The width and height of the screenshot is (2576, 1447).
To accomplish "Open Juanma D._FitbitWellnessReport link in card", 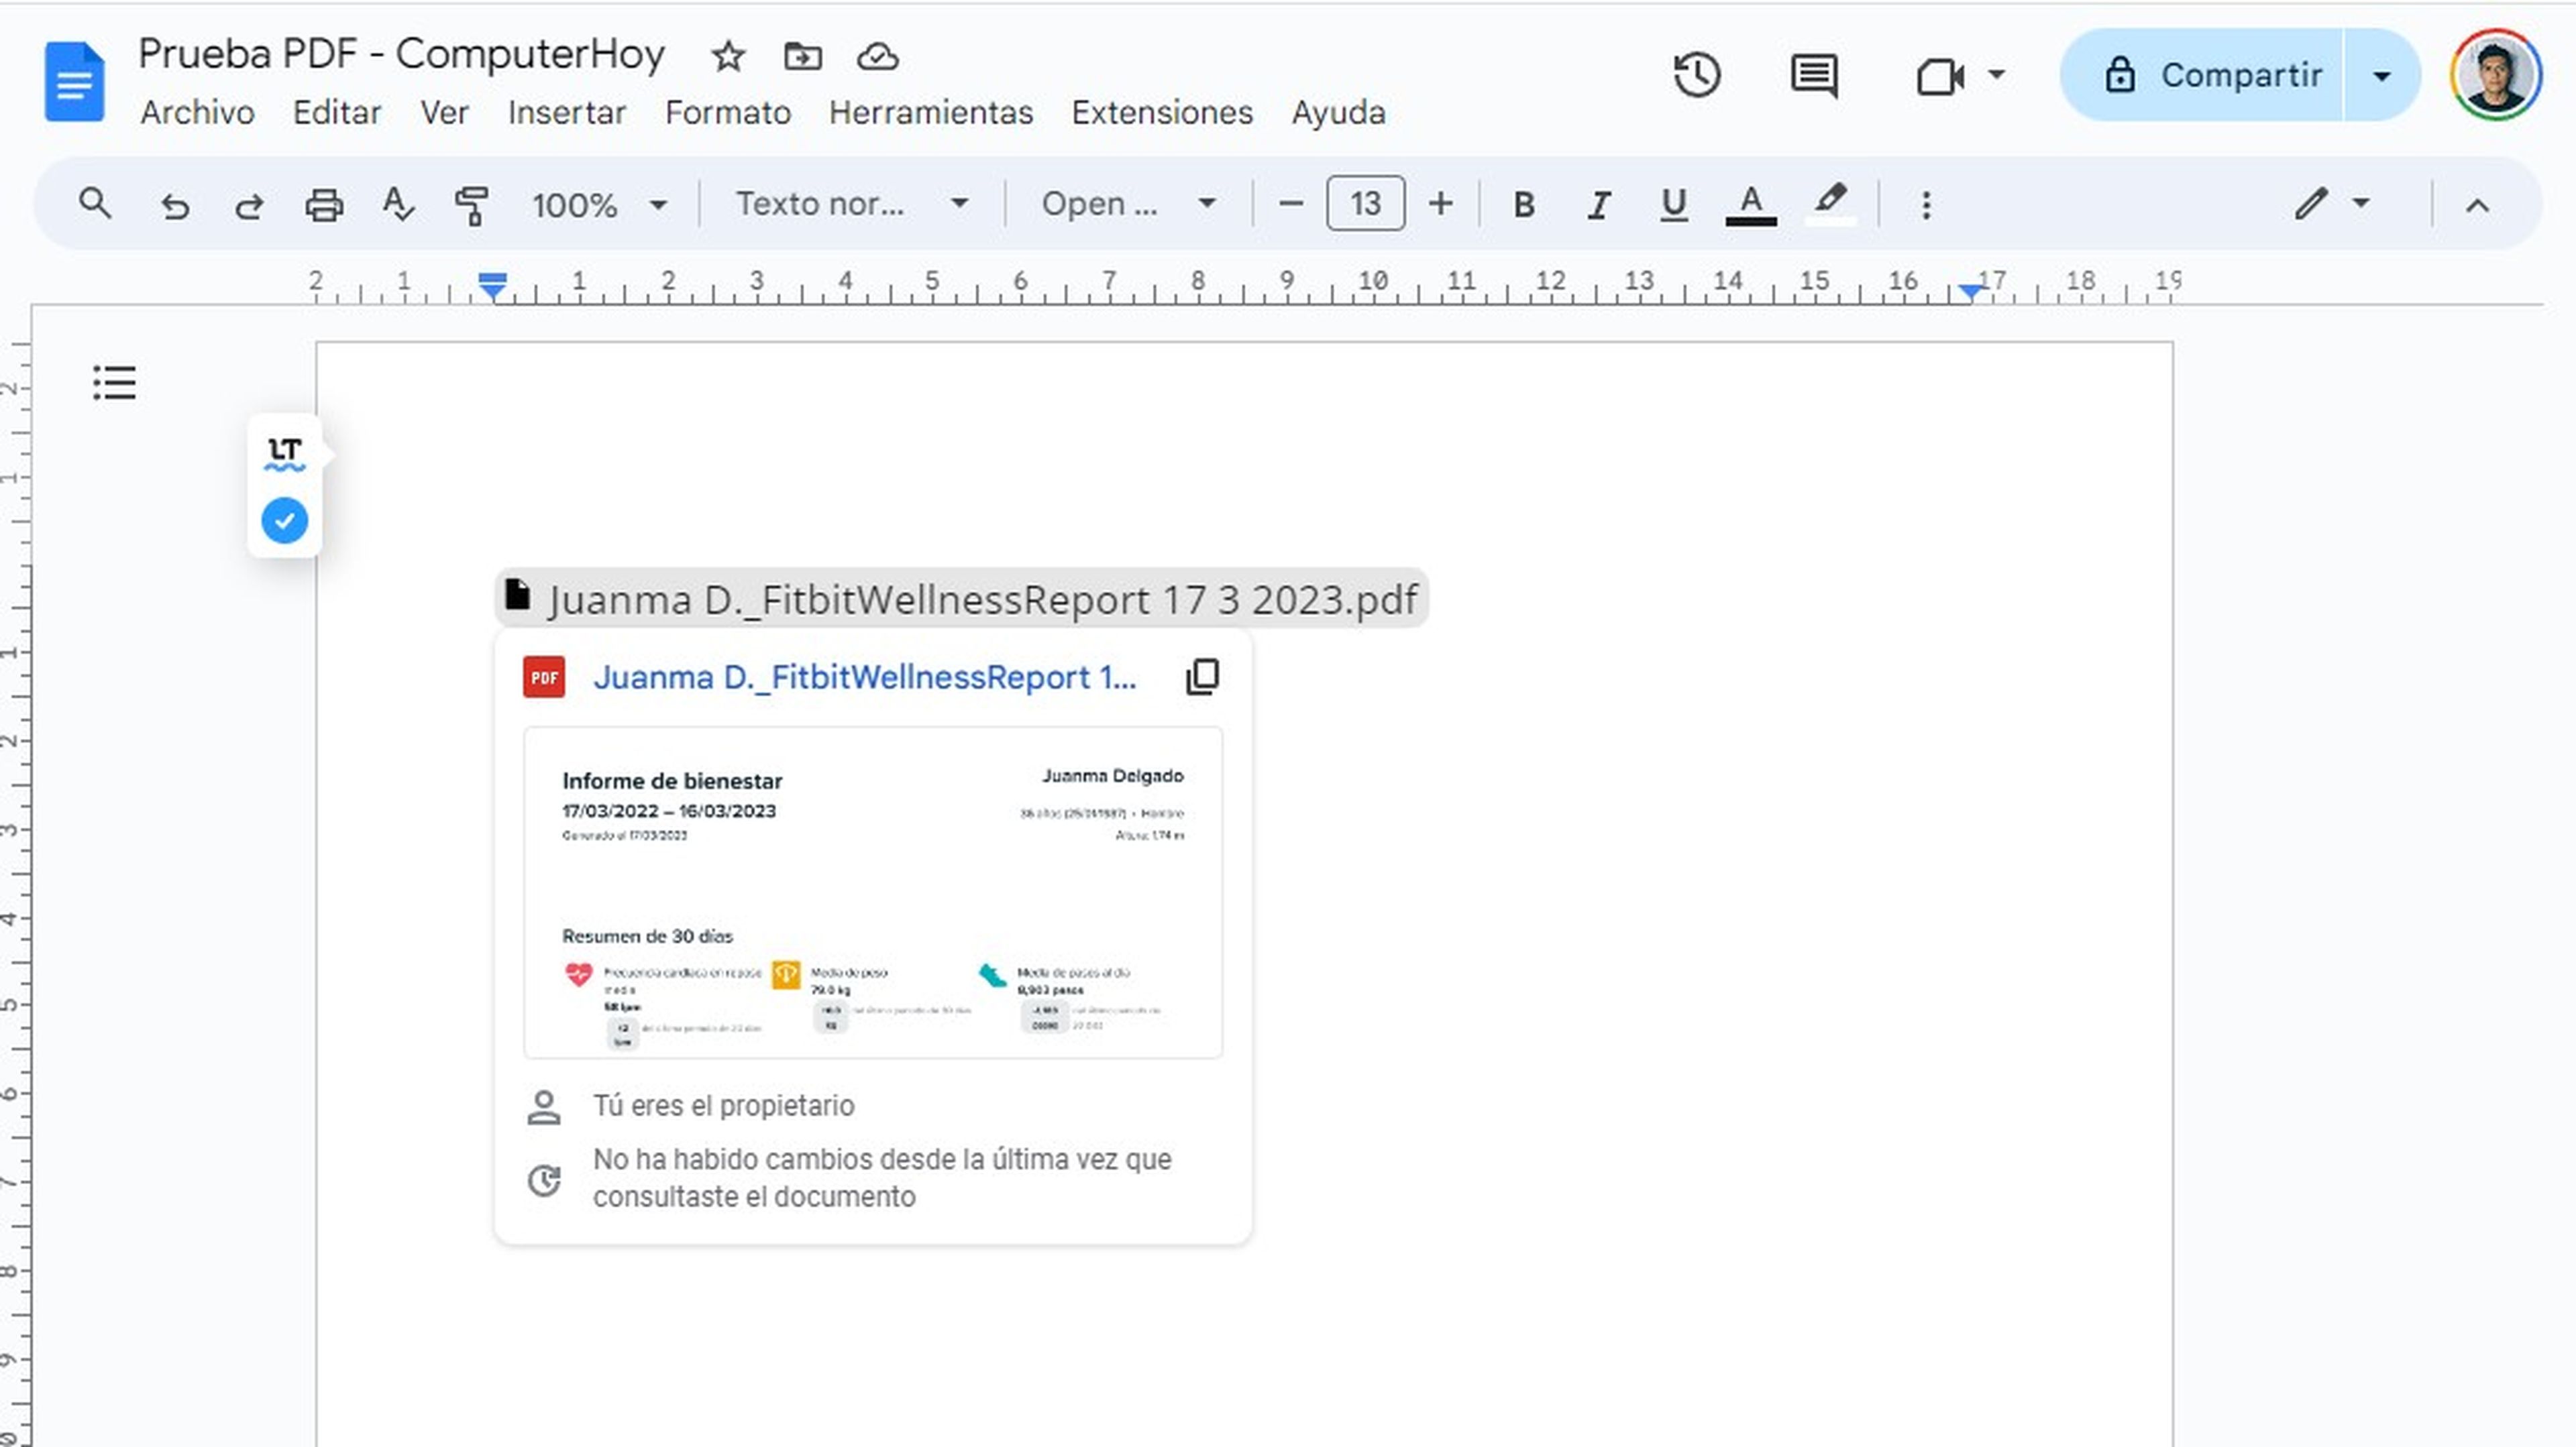I will point(864,677).
